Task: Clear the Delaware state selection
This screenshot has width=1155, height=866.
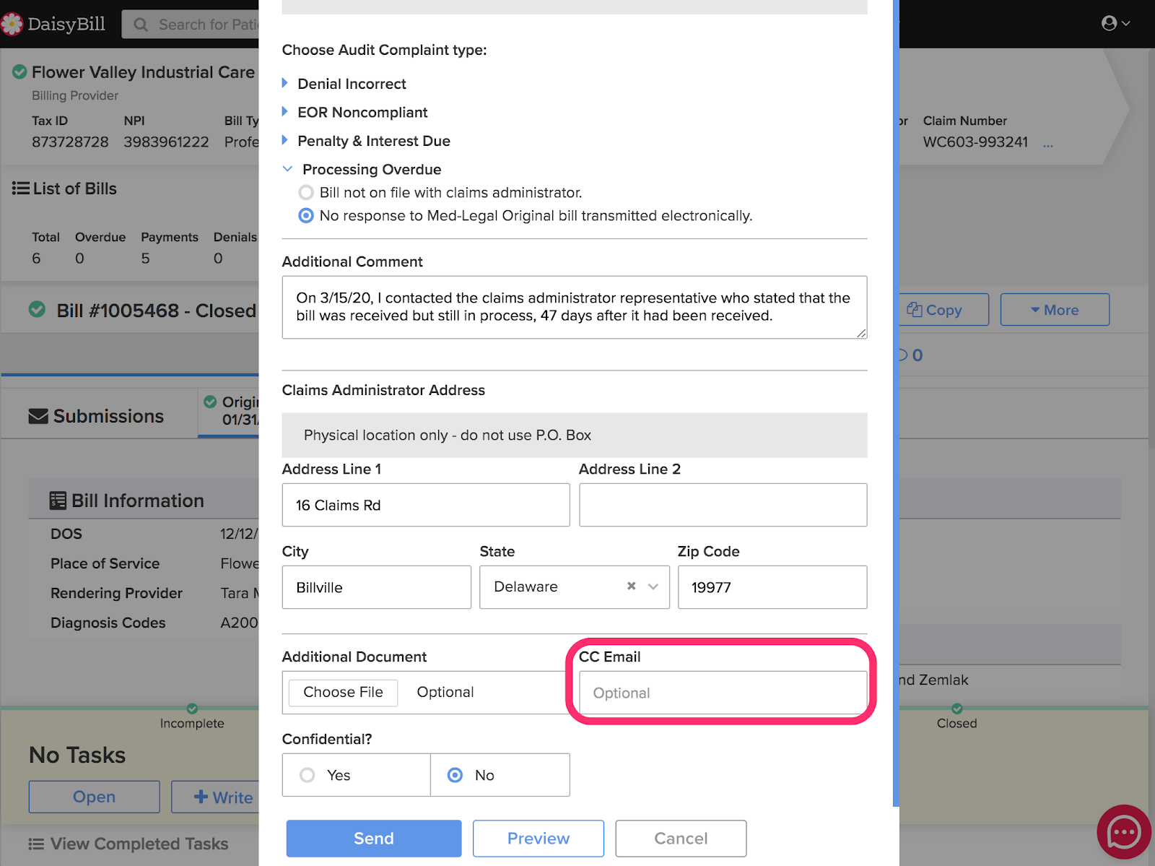Action: pos(632,586)
